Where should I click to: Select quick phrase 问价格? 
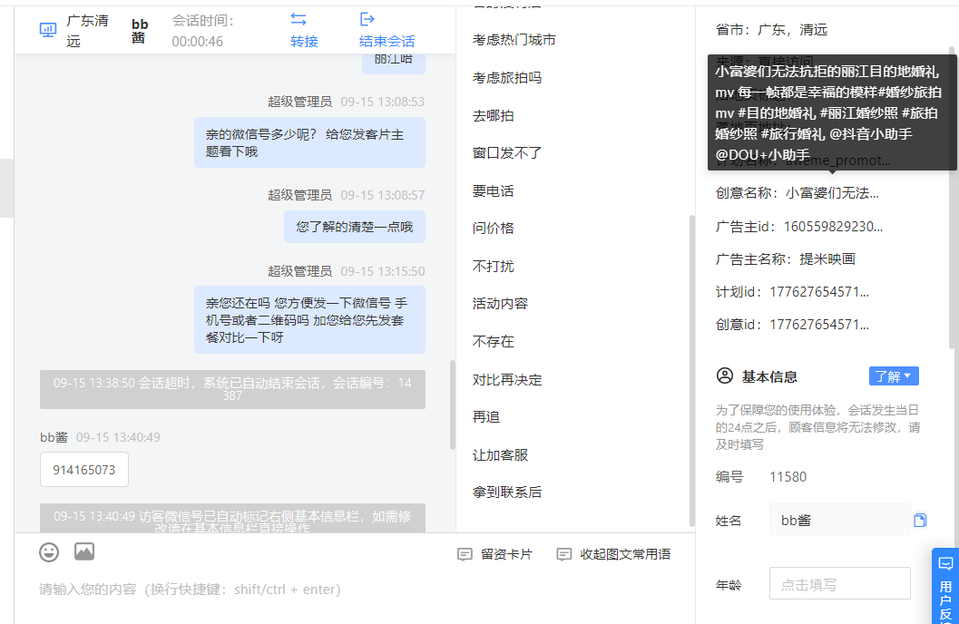coord(493,228)
